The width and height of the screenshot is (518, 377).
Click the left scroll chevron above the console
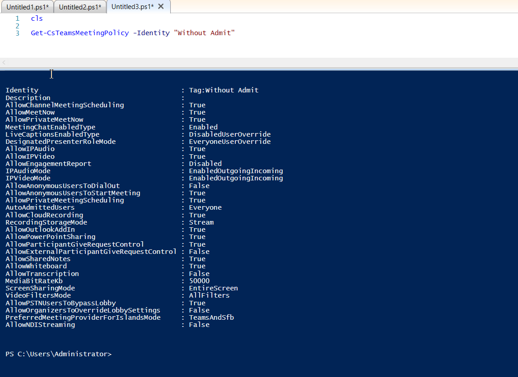click(x=4, y=62)
